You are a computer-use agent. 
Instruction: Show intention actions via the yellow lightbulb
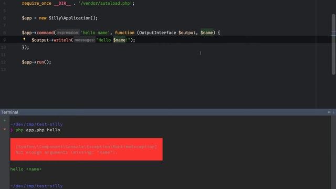24,39
